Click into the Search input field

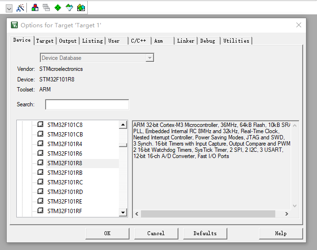pos(87,104)
